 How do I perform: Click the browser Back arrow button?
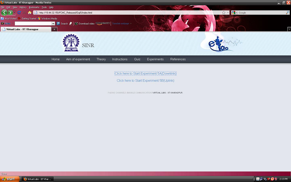[x=4, y=13]
